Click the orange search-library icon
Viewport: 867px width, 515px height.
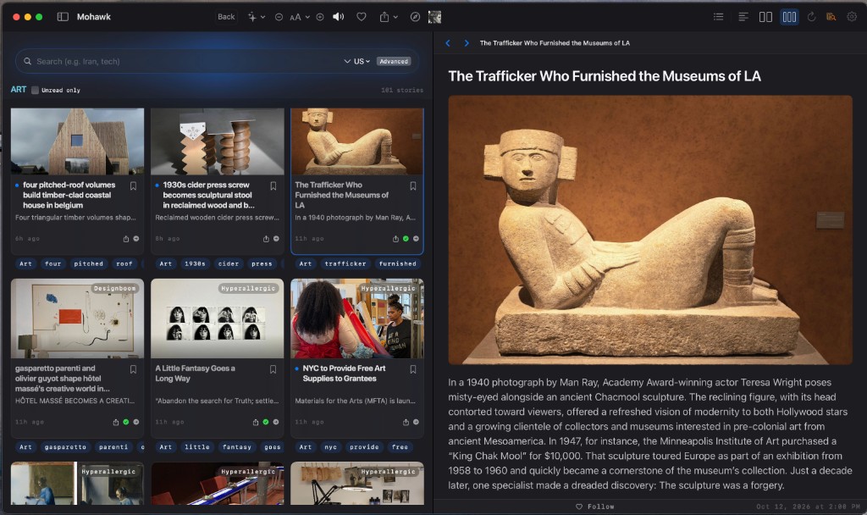coord(831,17)
